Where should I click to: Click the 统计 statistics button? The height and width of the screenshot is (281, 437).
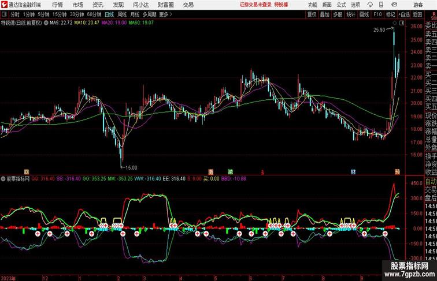click(x=351, y=14)
